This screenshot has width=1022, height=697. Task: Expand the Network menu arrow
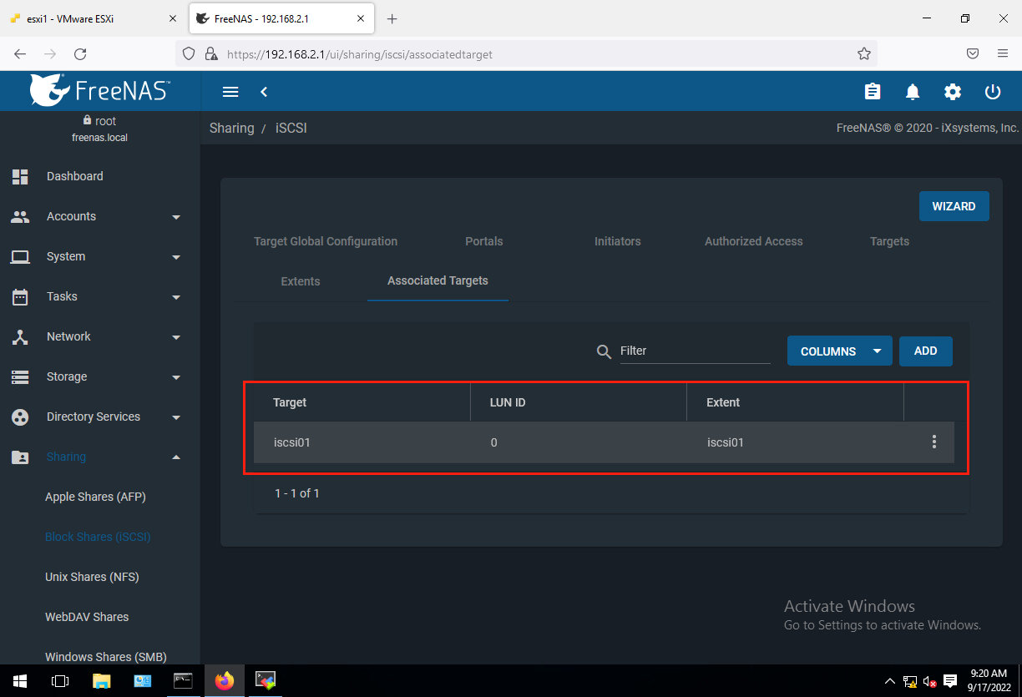point(176,337)
